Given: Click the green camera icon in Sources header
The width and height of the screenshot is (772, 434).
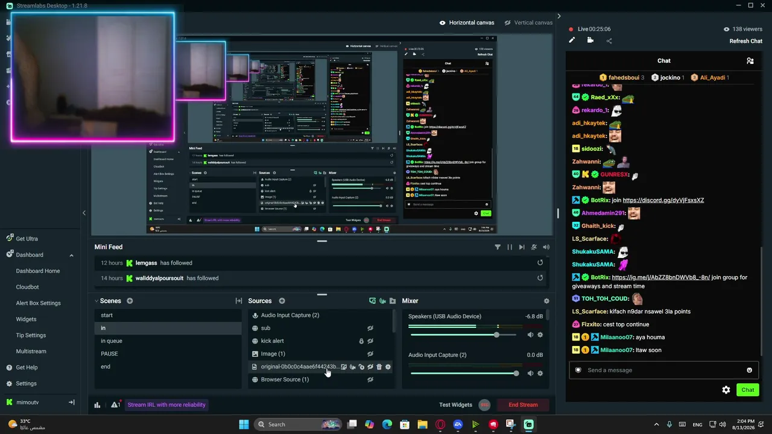Looking at the screenshot, I should [x=382, y=301].
